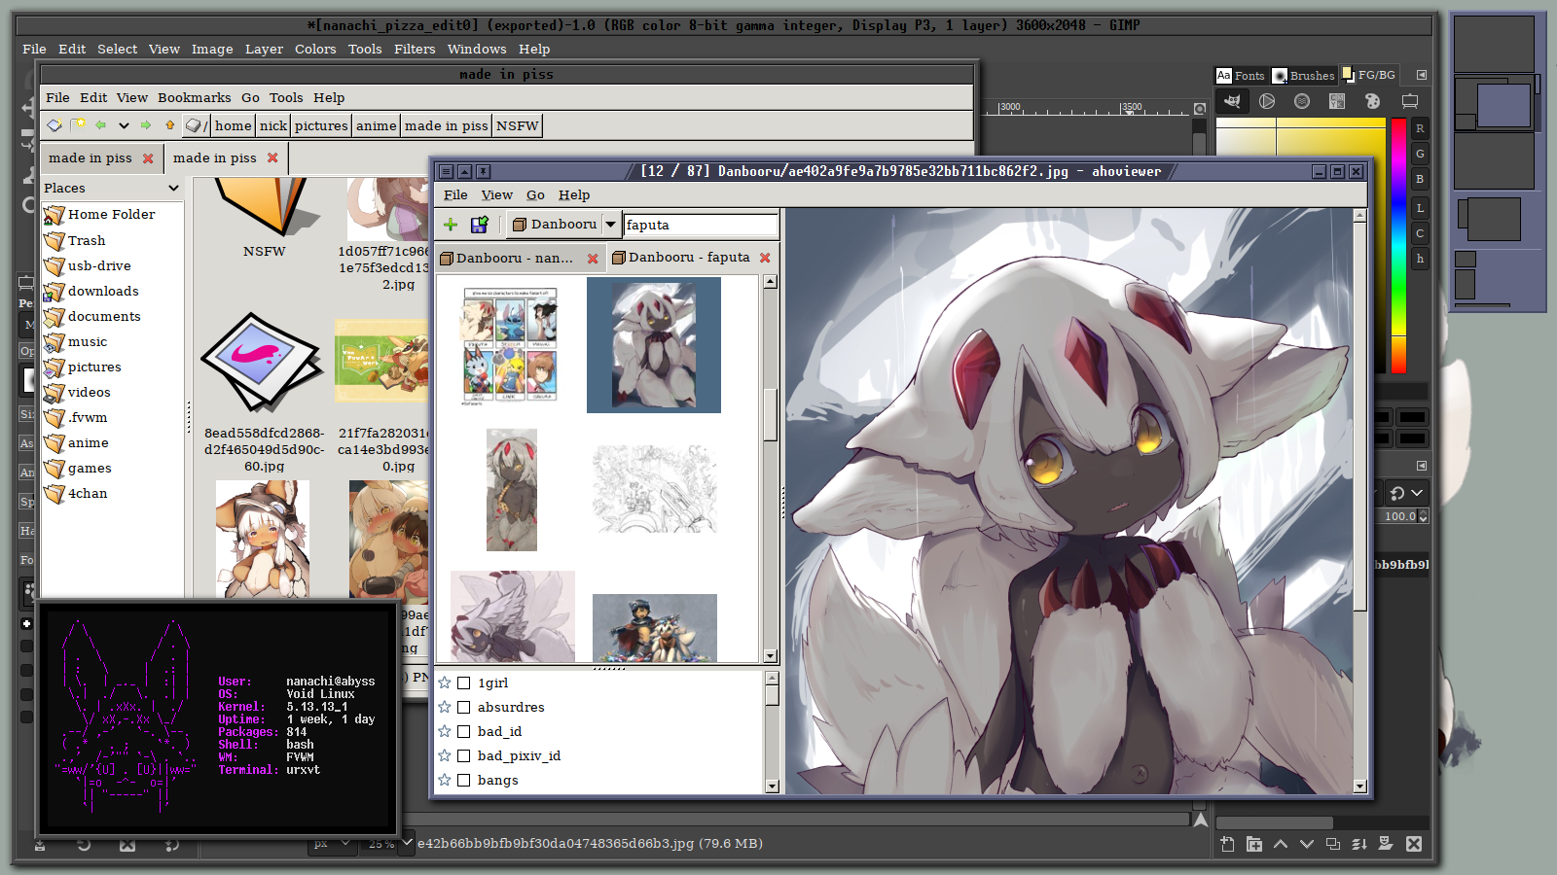1557x875 pixels.
Task: Click the green plus new tab icon in ahoviewer
Action: coord(451,225)
